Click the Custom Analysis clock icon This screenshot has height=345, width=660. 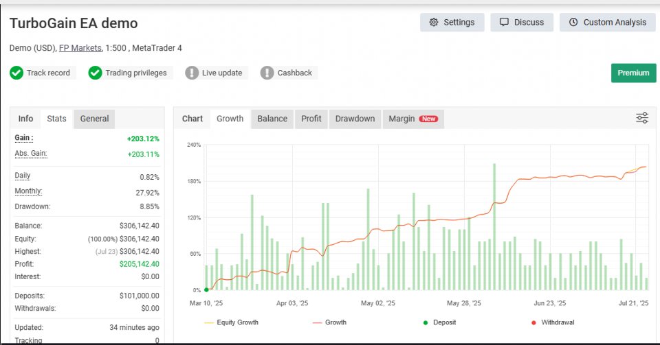573,23
